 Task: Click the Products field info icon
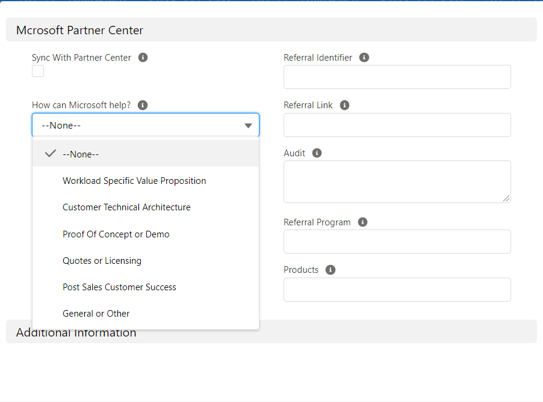[330, 270]
